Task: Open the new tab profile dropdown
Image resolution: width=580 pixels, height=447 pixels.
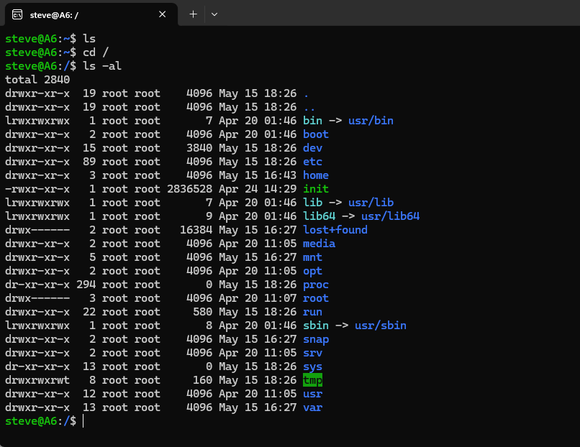Action: pos(214,14)
